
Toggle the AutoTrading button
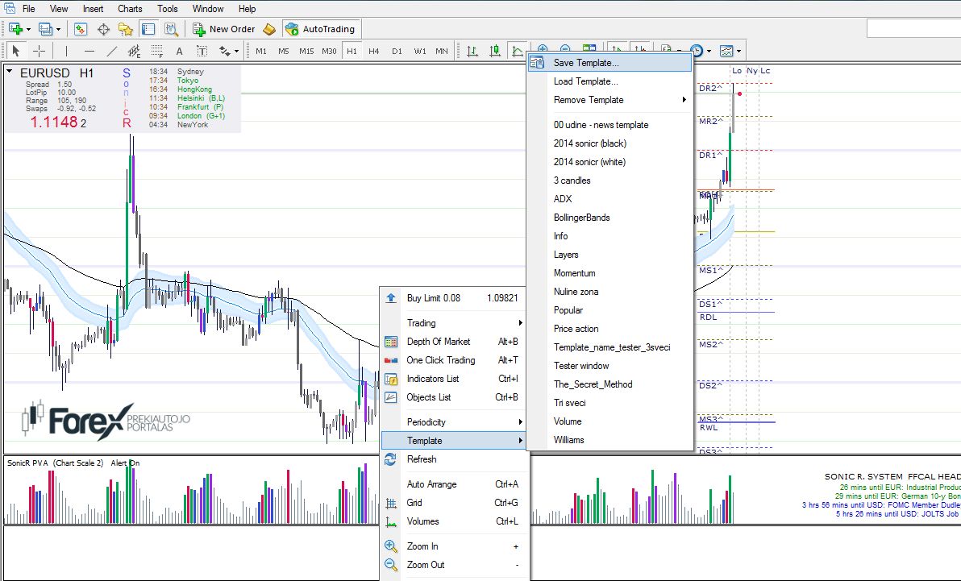tap(321, 29)
